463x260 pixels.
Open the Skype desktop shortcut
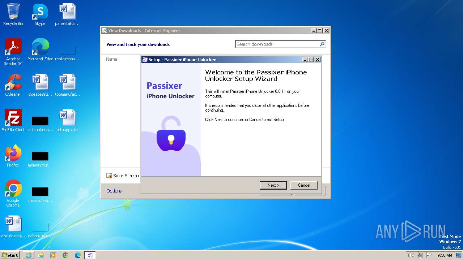tap(40, 14)
